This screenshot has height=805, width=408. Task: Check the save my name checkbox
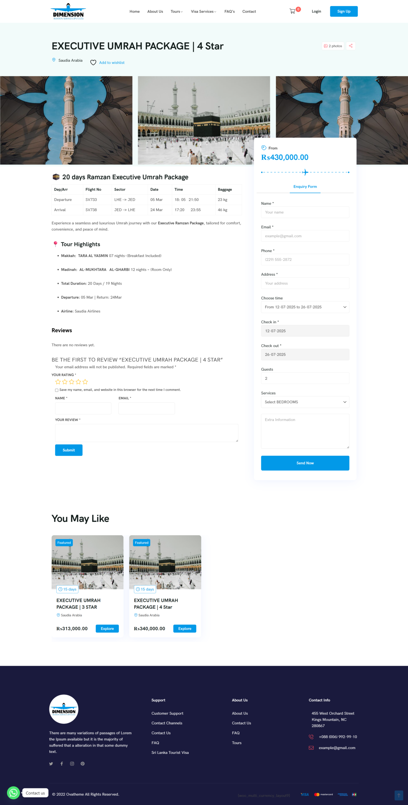57,390
